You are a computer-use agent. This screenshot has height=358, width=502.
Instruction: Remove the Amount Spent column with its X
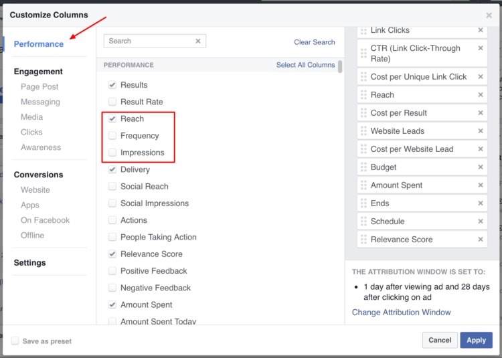click(x=481, y=185)
